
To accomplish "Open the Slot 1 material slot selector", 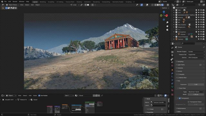I will coord(69,96).
